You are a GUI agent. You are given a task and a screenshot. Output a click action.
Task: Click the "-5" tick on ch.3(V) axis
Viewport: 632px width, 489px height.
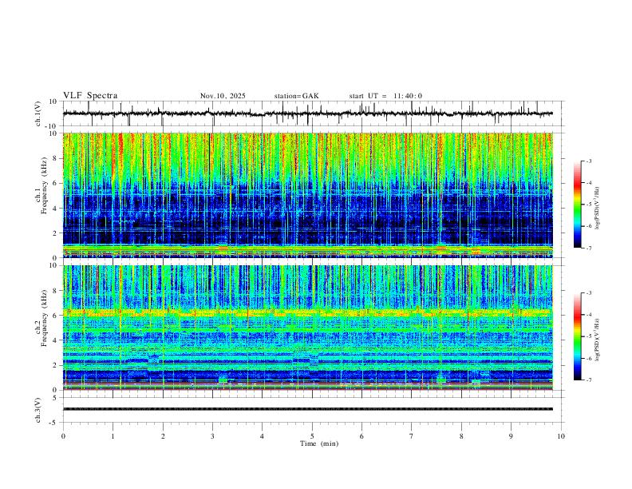click(54, 423)
